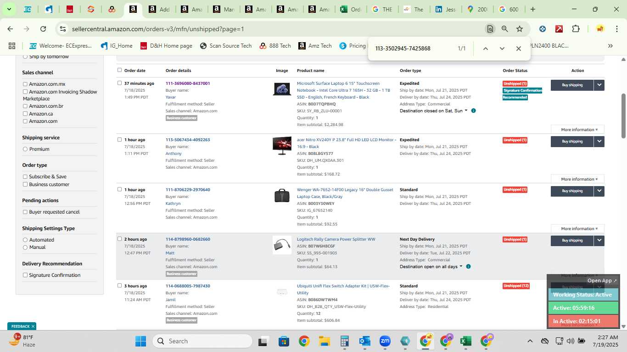Click Buy shipping for Microsoft Surface order

tap(572, 85)
